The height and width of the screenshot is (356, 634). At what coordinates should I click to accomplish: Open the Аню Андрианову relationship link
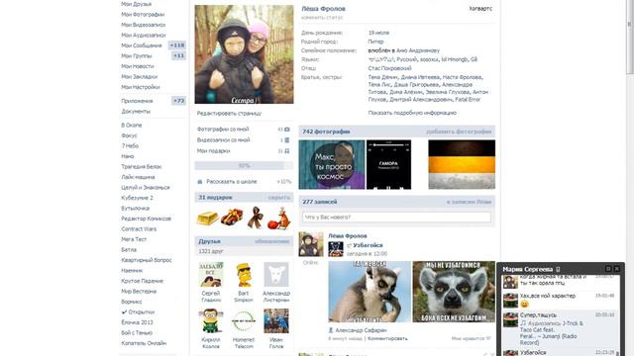[x=418, y=50]
